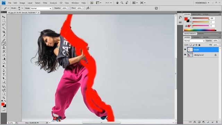Create a new fill or adjustment layer
This screenshot has height=125, width=222.
pyautogui.click(x=204, y=122)
